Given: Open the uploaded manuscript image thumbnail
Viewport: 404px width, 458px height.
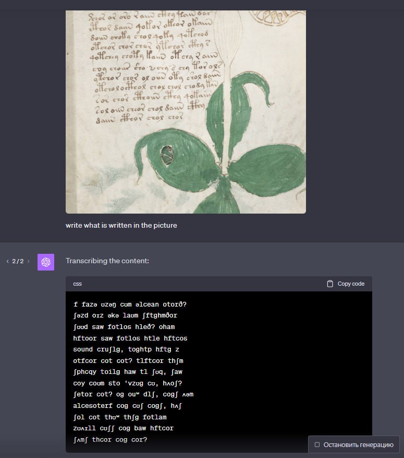Looking at the screenshot, I should (186, 112).
